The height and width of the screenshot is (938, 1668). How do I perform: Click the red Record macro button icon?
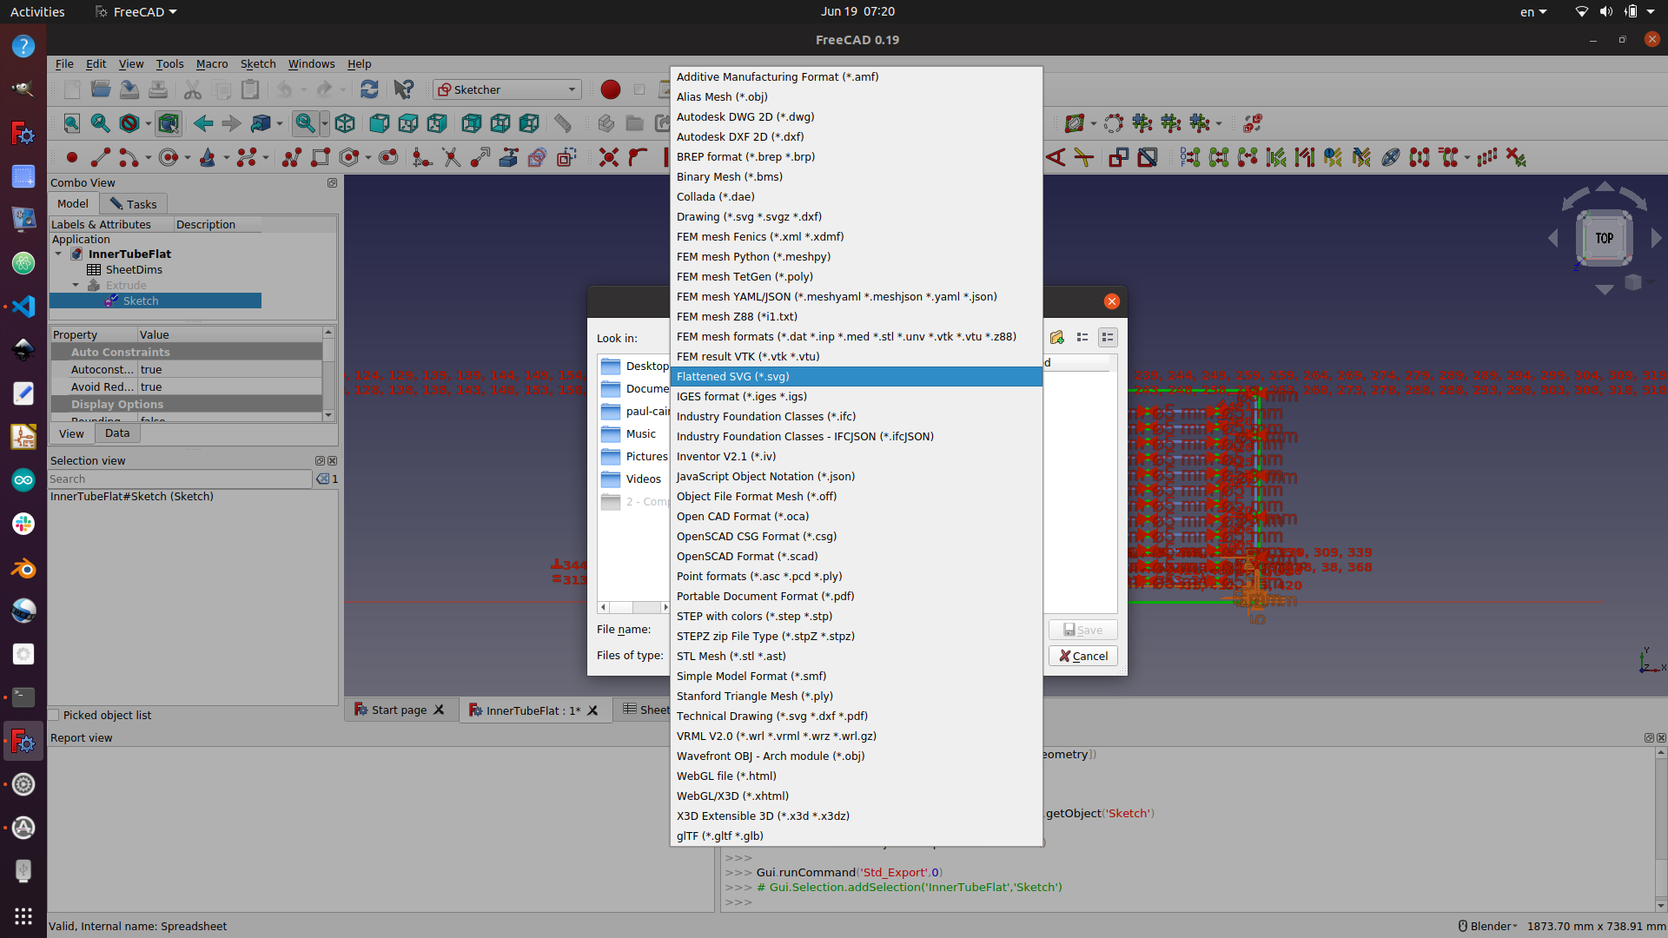coord(611,89)
